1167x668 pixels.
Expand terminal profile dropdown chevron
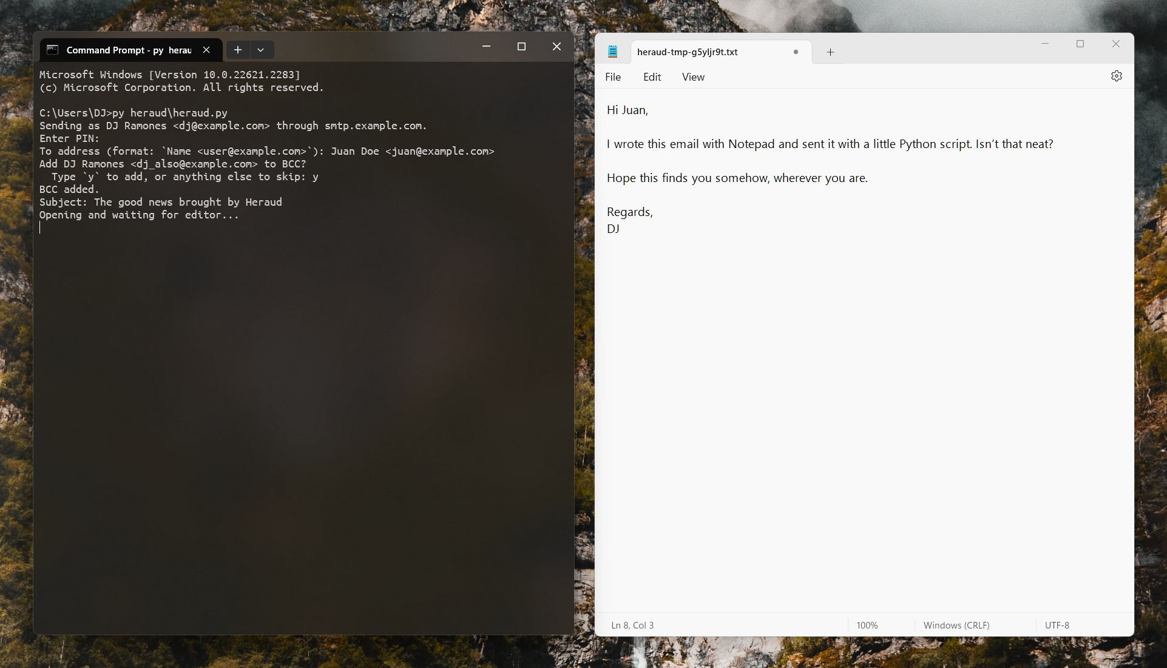261,50
